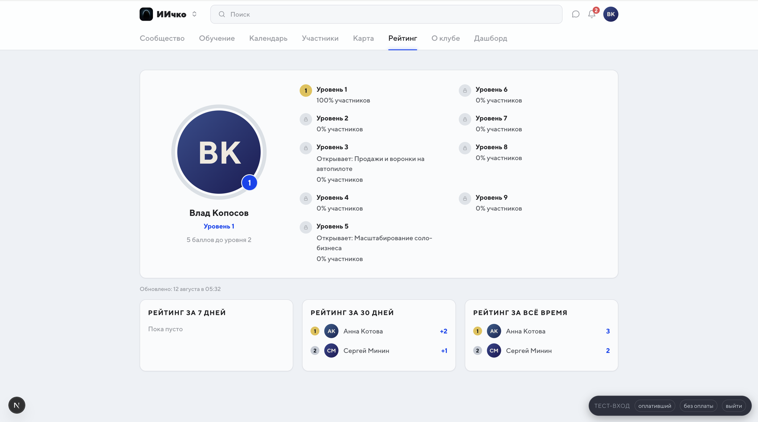This screenshot has width=758, height=422.
Task: Click the Уровень 2 lock icon
Action: click(x=306, y=119)
